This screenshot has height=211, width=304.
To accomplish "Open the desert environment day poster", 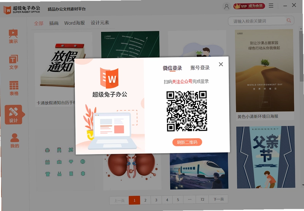I will (264, 71).
